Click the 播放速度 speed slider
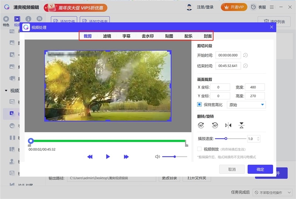The height and width of the screenshot is (199, 296). tap(231, 139)
